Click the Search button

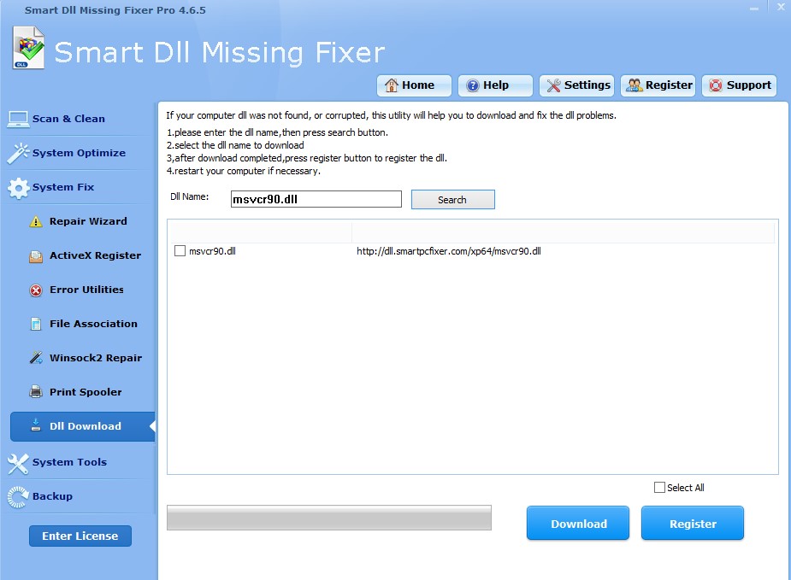point(452,198)
